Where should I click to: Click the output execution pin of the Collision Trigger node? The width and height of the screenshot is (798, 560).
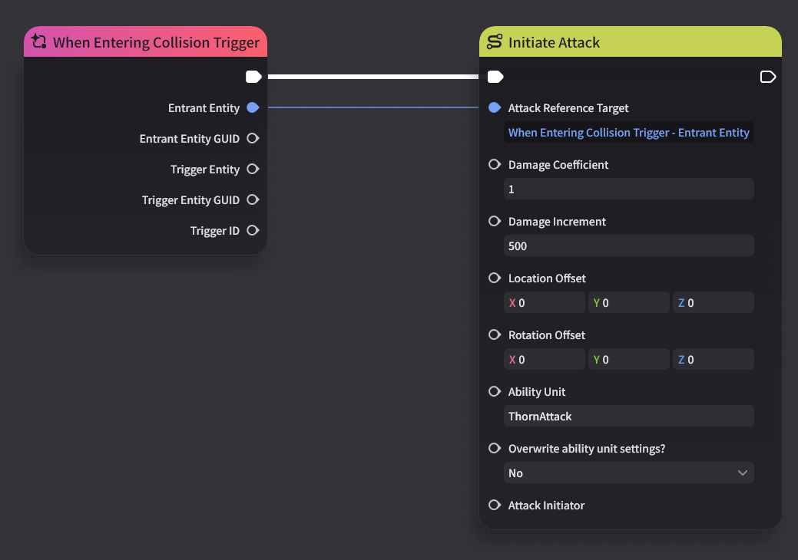[x=253, y=77]
